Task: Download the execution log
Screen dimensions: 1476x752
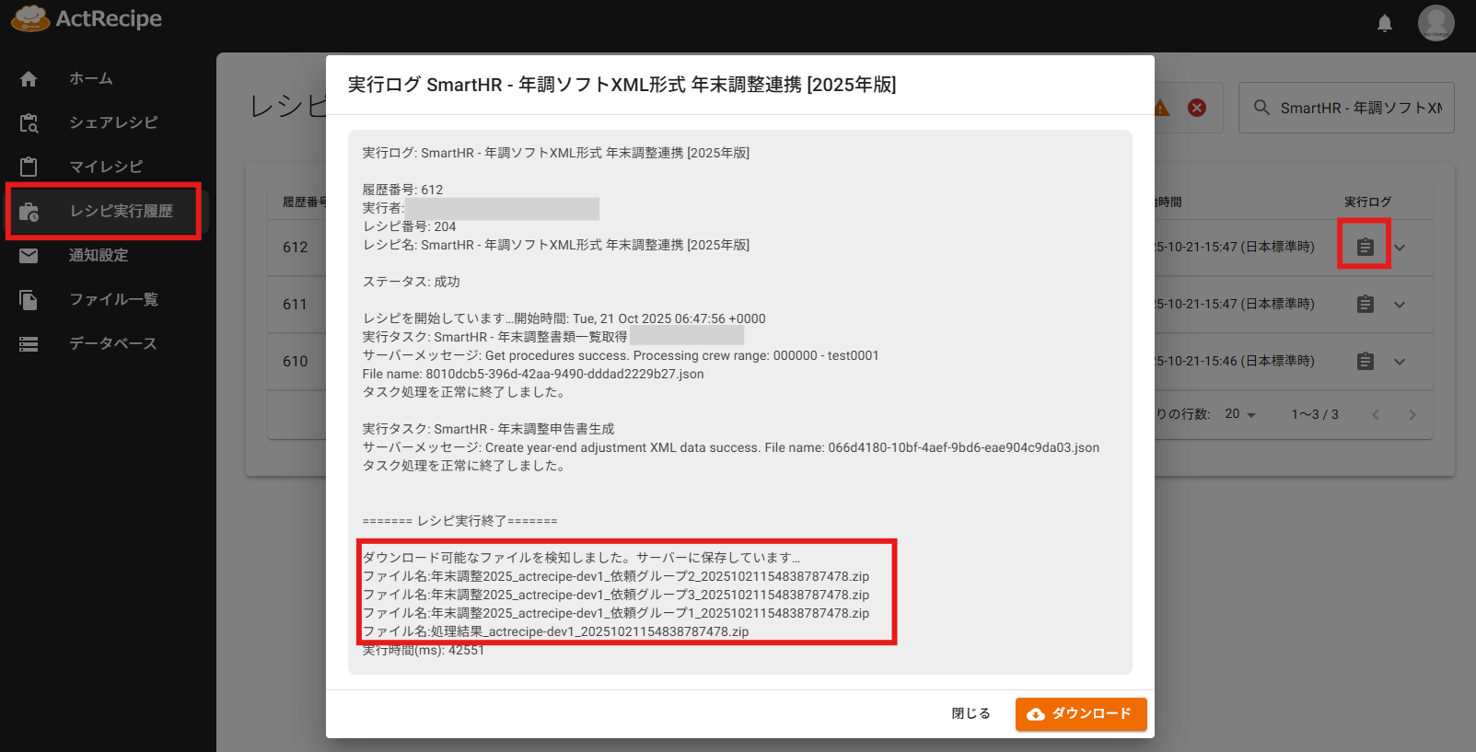Action: click(1081, 714)
